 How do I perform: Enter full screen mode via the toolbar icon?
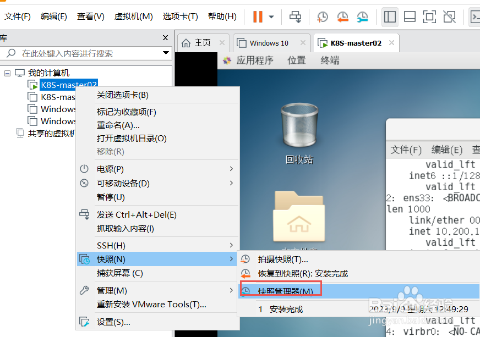pyautogui.click(x=429, y=17)
